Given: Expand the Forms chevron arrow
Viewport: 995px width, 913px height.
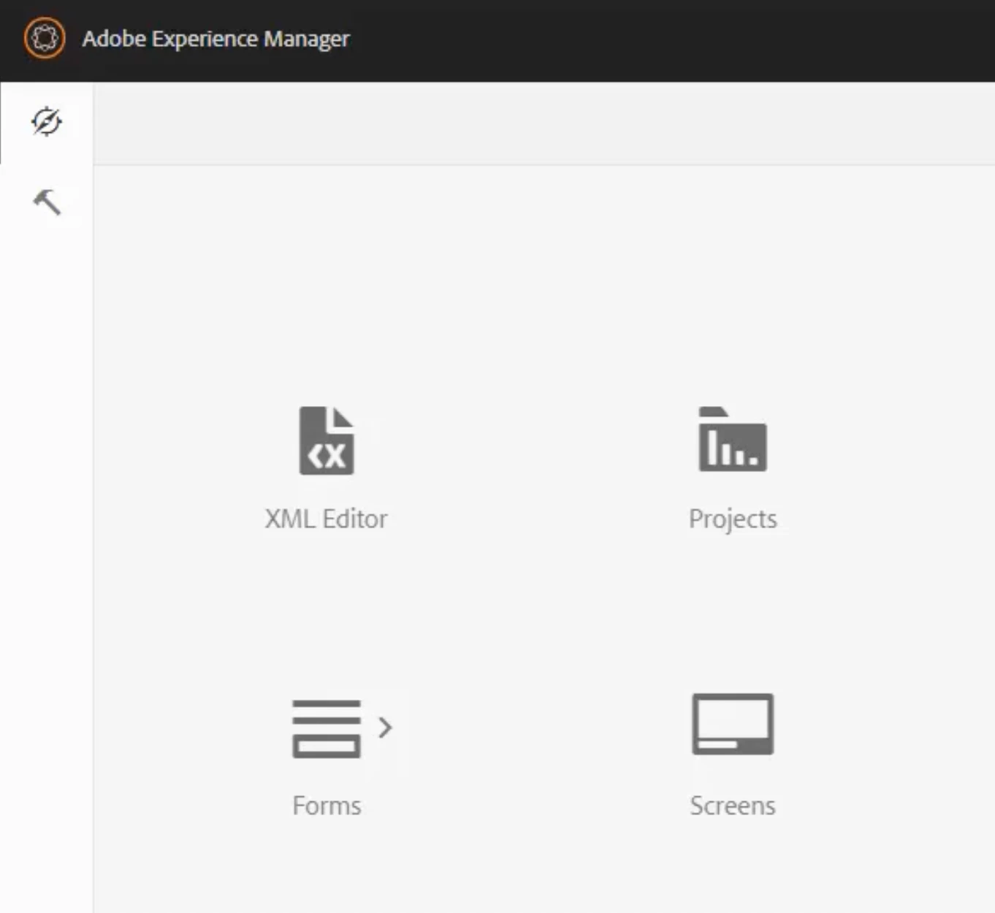Looking at the screenshot, I should [x=385, y=727].
